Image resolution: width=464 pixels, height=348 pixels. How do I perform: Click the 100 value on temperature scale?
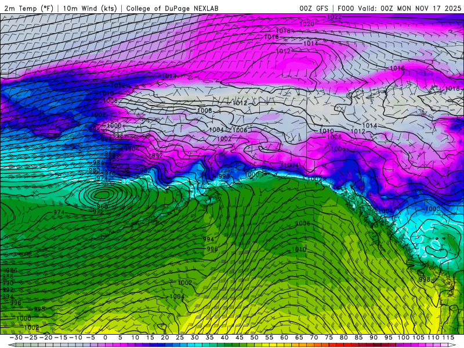pos(403,338)
